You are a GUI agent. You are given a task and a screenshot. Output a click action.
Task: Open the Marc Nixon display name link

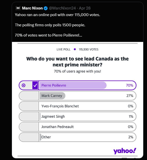[32, 8]
